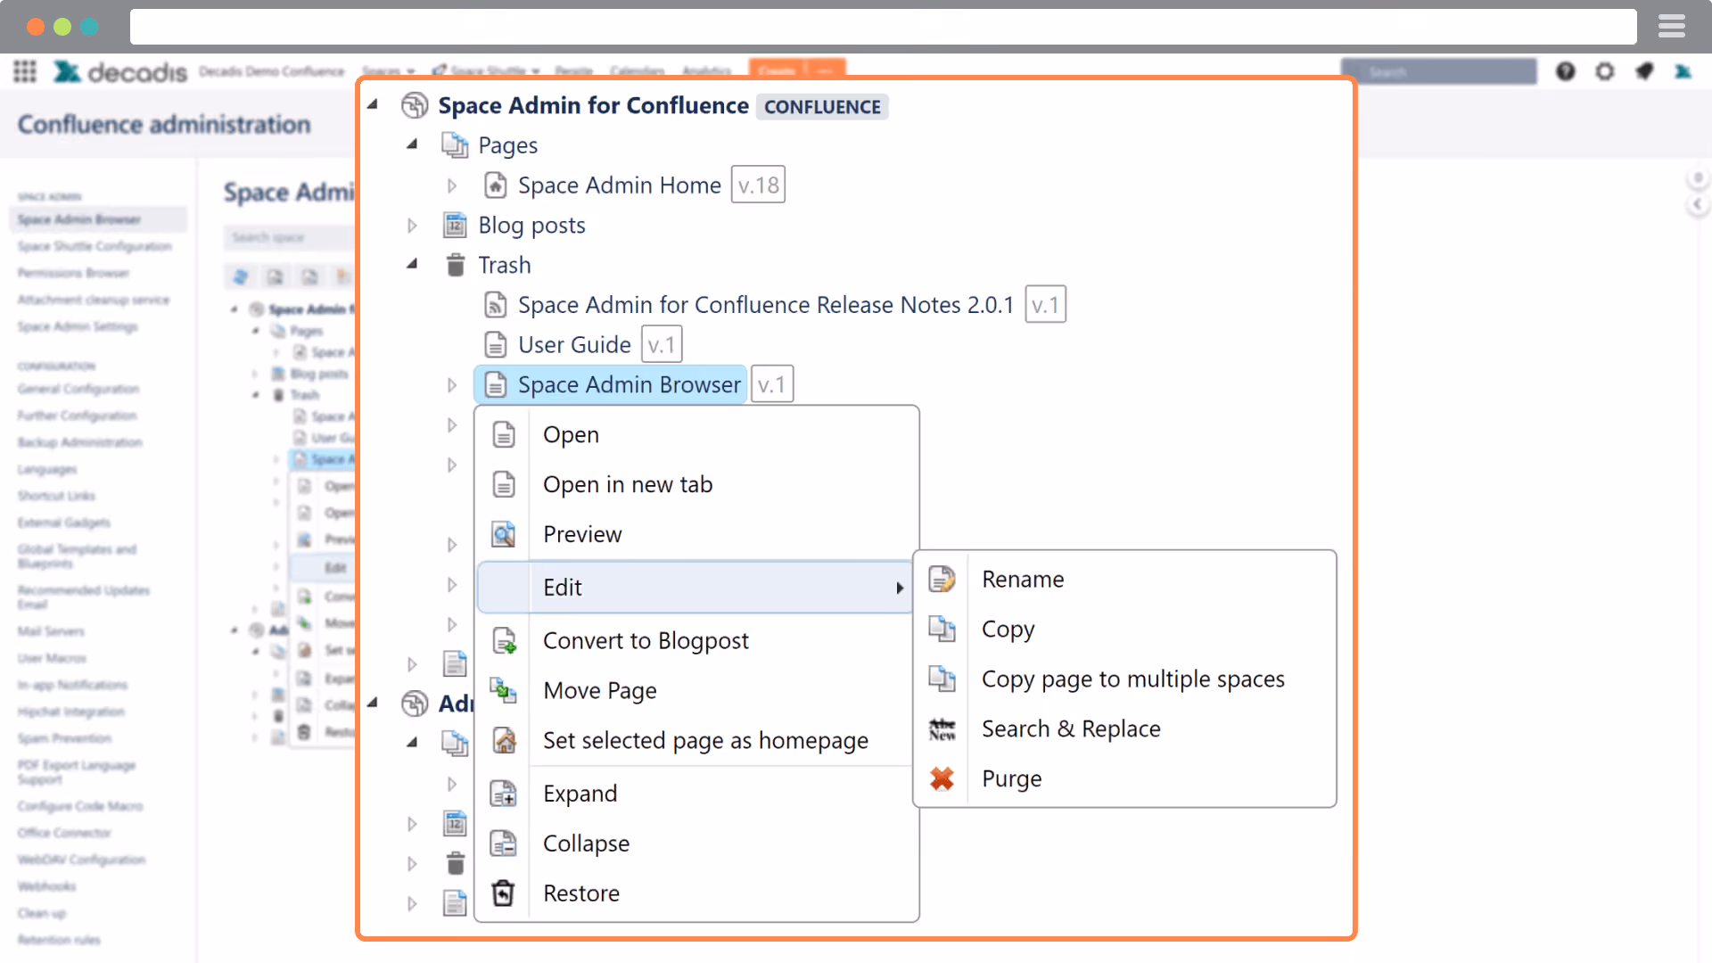The image size is (1712, 963).
Task: Click the Pages folder icon
Action: point(455,144)
